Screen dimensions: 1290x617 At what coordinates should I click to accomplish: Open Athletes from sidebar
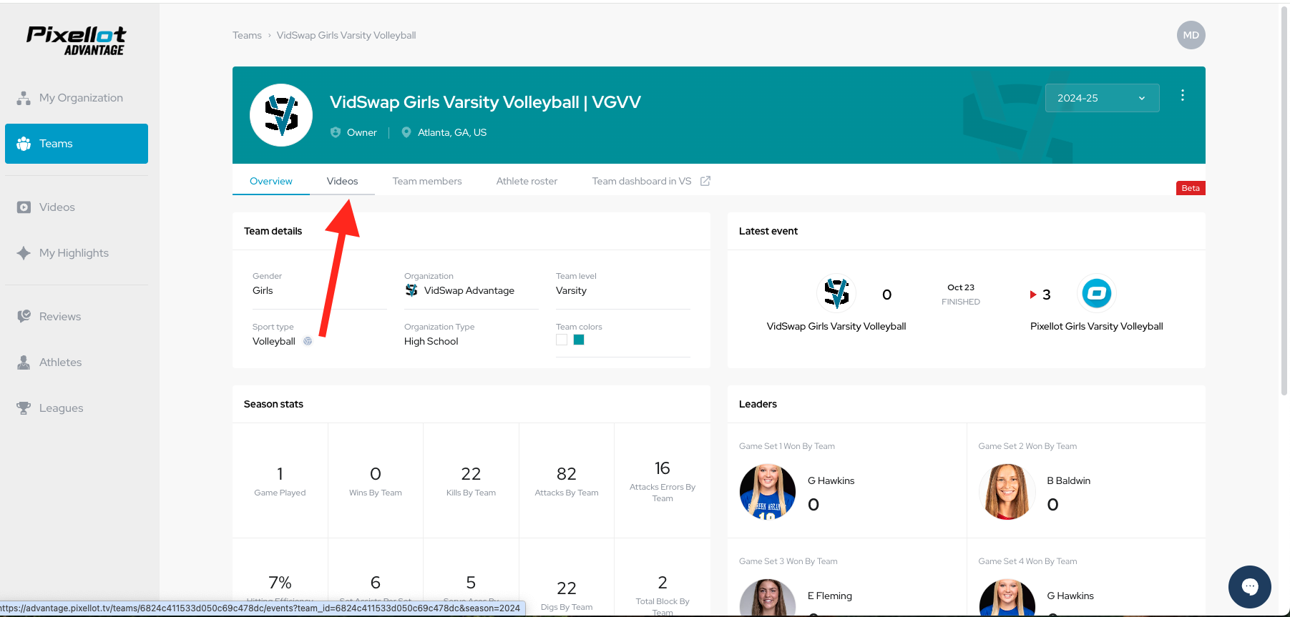coord(77,362)
